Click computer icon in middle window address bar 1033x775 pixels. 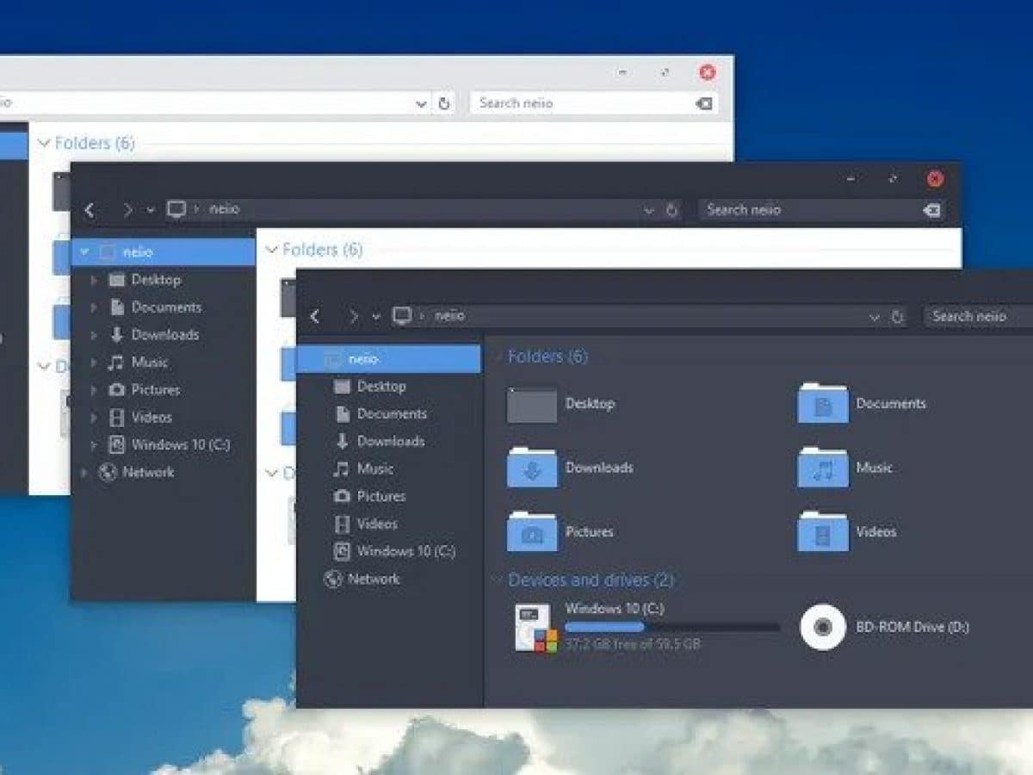[x=176, y=208]
